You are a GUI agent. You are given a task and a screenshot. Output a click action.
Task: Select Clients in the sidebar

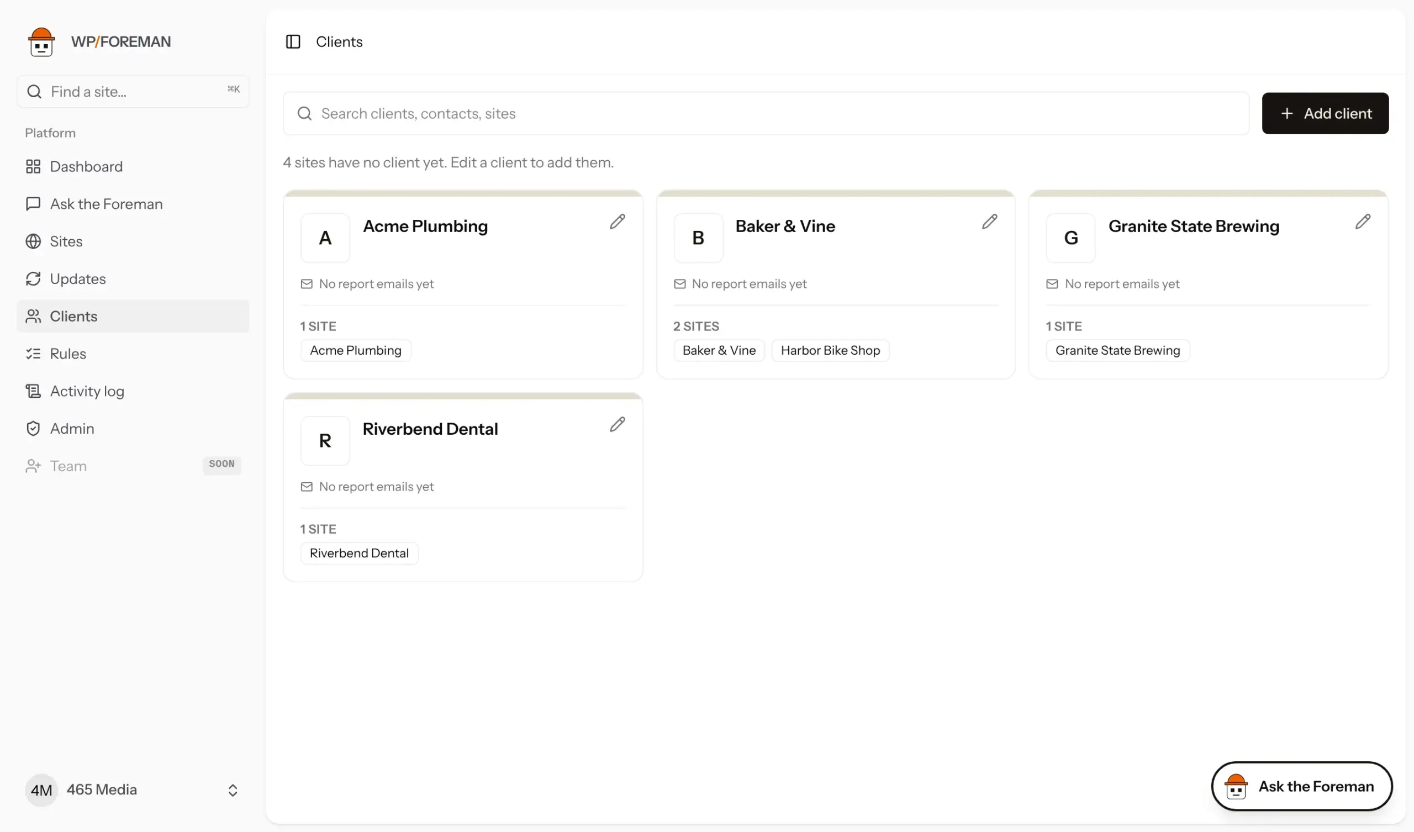133,316
